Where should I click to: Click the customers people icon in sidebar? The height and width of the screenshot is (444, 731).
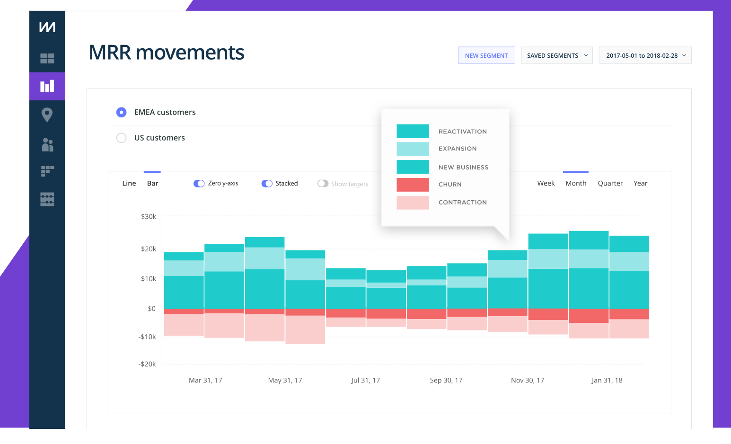click(x=47, y=145)
